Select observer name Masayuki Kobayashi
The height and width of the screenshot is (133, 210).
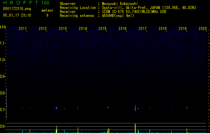(120, 4)
